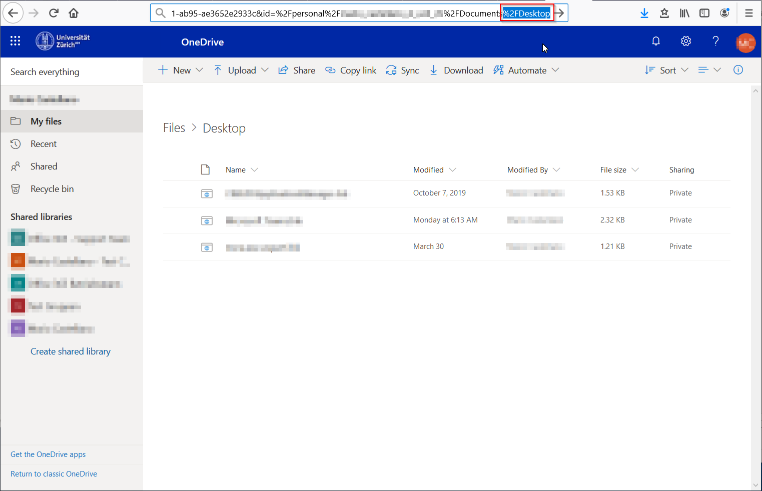The width and height of the screenshot is (762, 491).
Task: Reload the page with the refresh icon
Action: [x=54, y=13]
